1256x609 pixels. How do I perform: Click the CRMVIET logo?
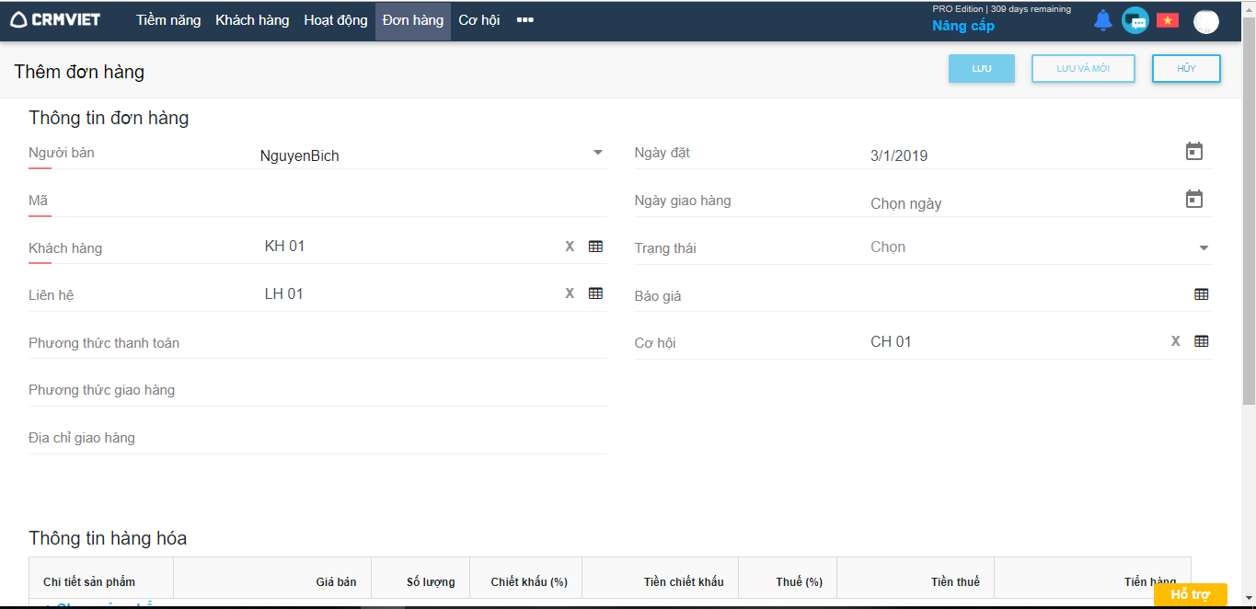(x=55, y=19)
